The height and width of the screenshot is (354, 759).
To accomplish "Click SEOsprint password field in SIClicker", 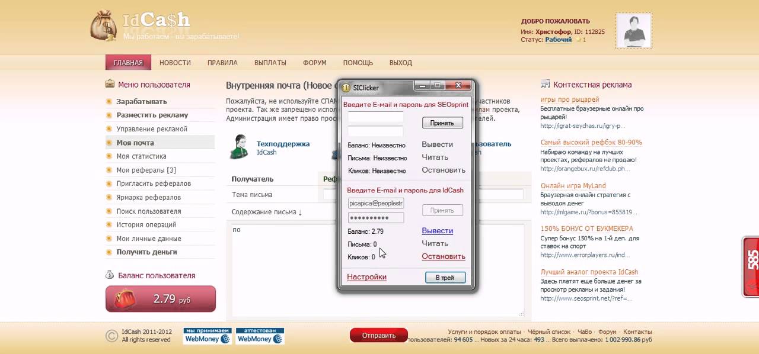I will 375,131.
